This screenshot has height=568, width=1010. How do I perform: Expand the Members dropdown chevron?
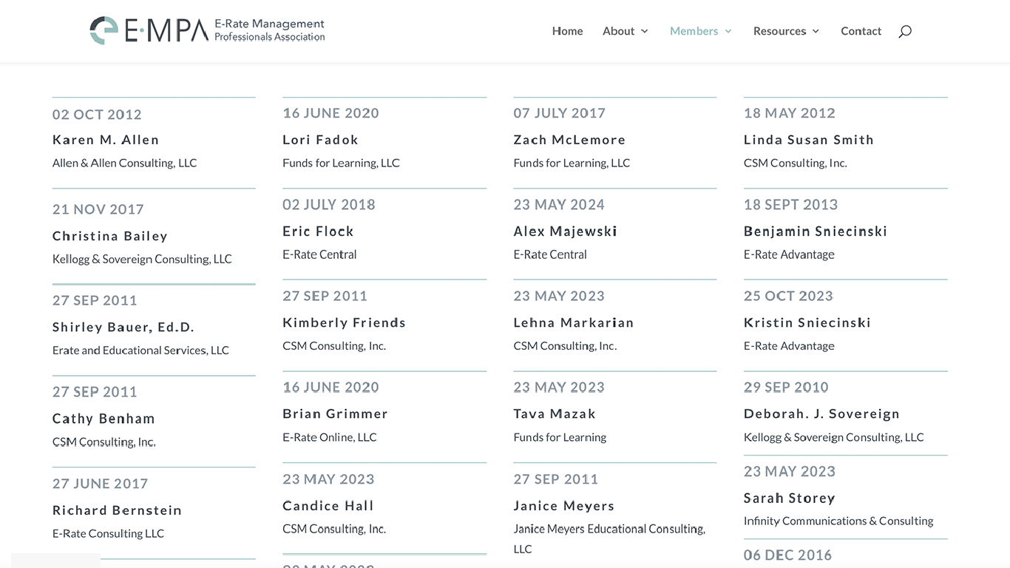point(728,31)
